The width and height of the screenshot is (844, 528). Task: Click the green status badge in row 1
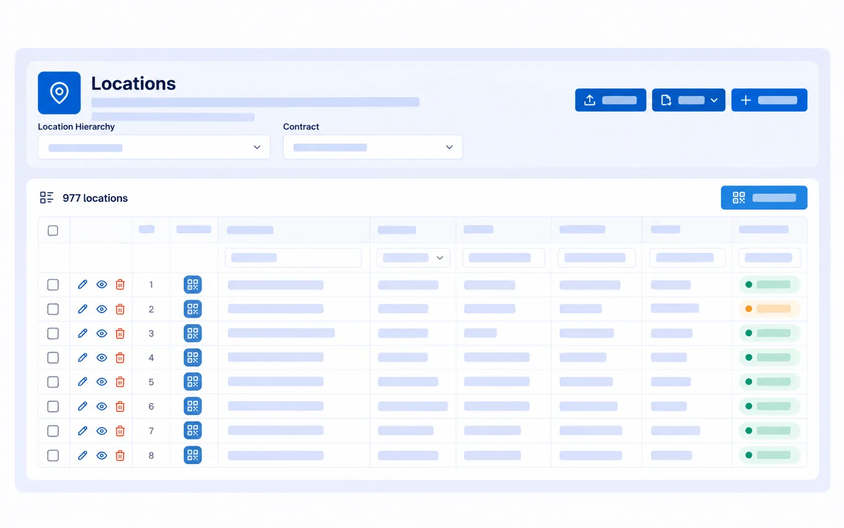click(x=769, y=285)
